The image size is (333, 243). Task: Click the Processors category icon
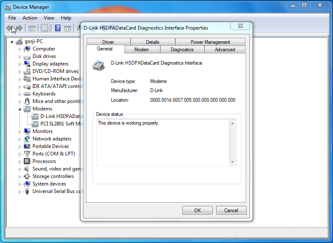point(27,161)
